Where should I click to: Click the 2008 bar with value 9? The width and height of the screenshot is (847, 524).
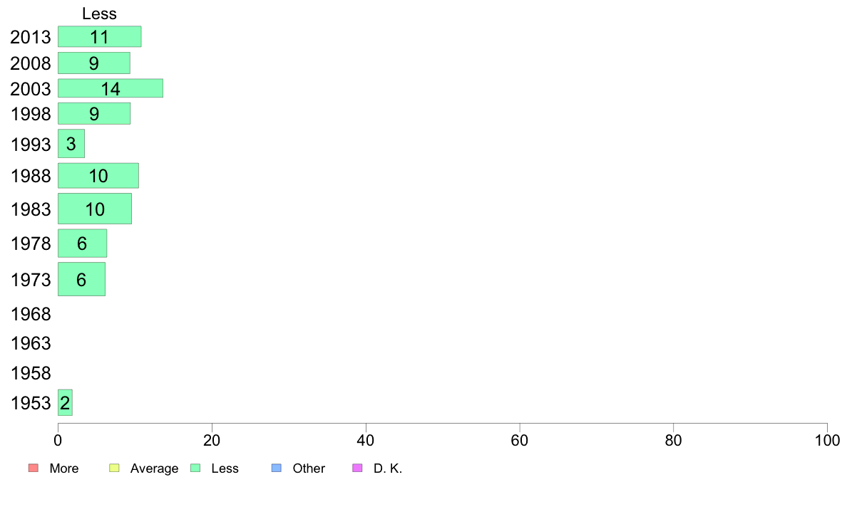(93, 63)
